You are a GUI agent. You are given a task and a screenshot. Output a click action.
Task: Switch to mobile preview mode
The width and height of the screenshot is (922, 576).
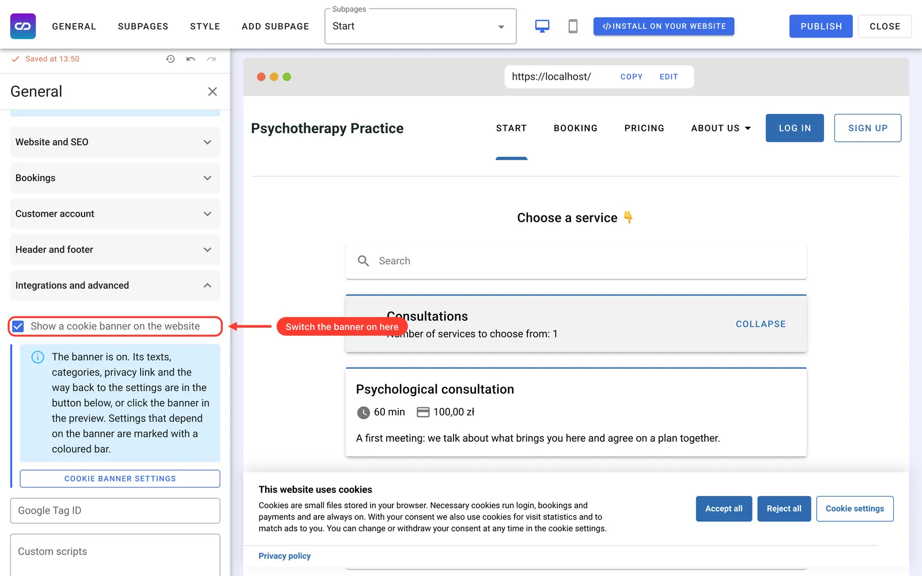[573, 26]
